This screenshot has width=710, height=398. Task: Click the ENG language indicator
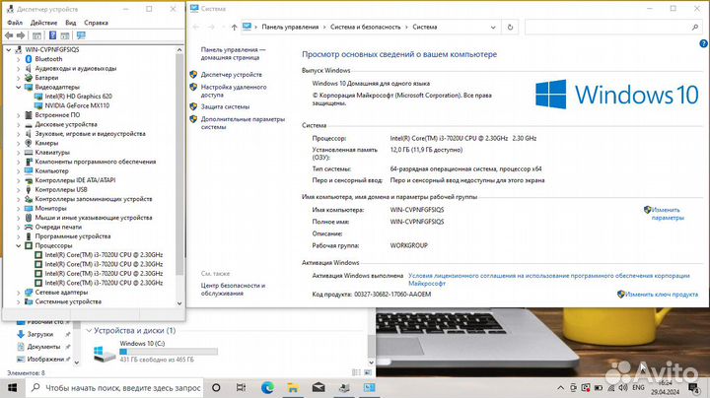click(638, 387)
